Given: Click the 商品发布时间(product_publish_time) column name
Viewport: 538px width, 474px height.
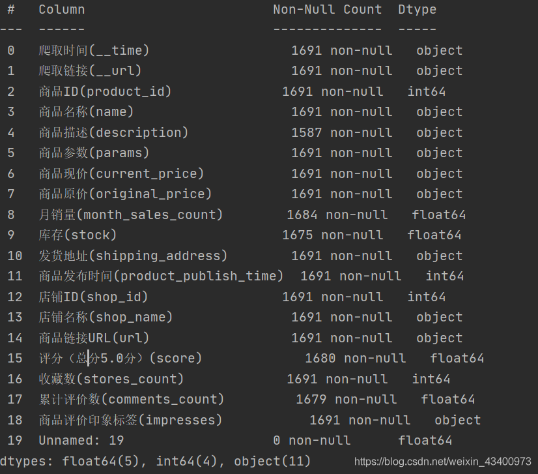Looking at the screenshot, I should tap(161, 276).
